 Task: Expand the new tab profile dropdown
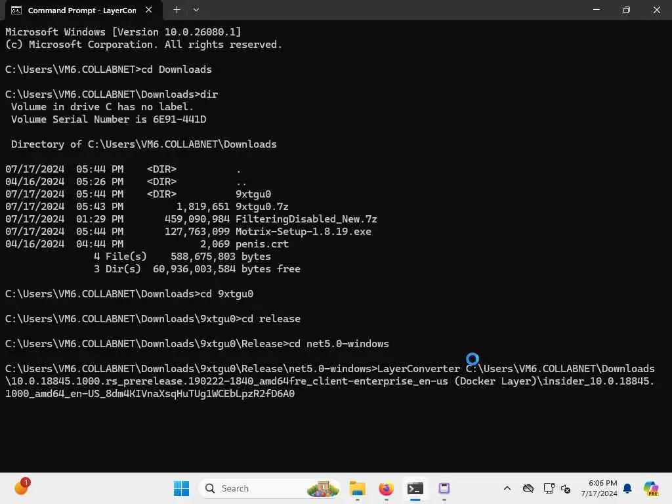point(196,10)
